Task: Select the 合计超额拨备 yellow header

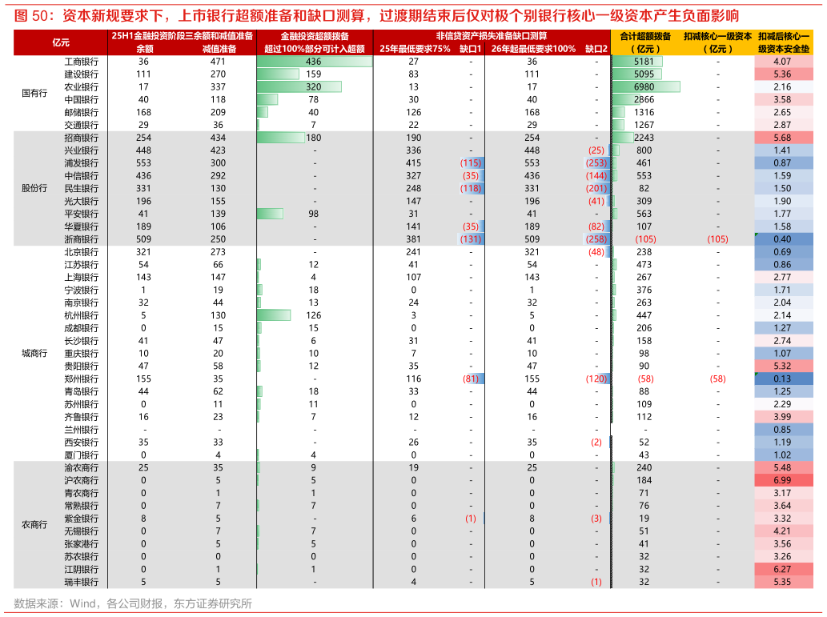Action: [645, 37]
